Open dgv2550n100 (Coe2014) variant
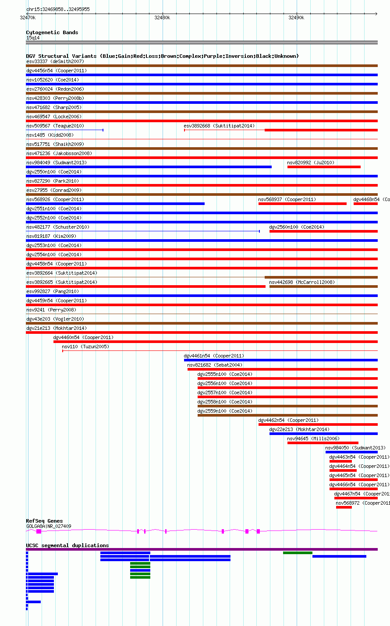The image size is (390, 626). (202, 176)
